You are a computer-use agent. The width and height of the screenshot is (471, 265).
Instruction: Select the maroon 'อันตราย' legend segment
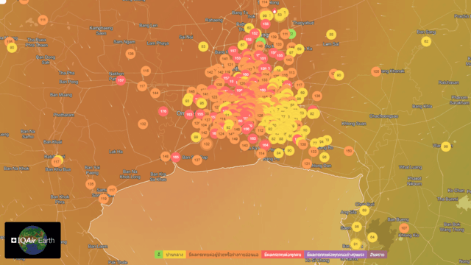click(377, 255)
